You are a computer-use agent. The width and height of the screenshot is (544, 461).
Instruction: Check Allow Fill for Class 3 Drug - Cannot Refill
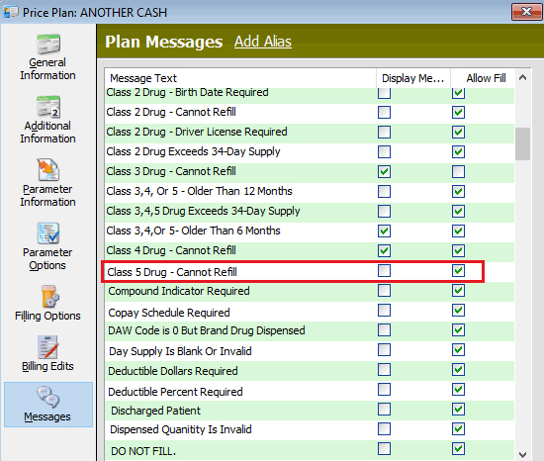[x=458, y=171]
